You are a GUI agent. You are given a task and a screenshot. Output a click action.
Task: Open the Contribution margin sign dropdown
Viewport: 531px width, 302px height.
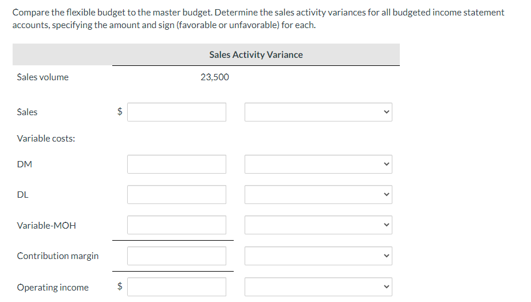point(318,256)
